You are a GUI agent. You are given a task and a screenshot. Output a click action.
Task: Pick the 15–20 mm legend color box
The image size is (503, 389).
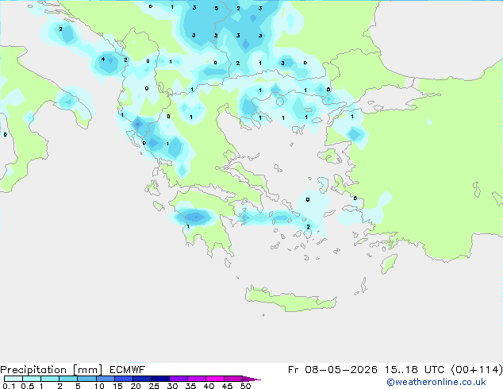click(x=124, y=379)
